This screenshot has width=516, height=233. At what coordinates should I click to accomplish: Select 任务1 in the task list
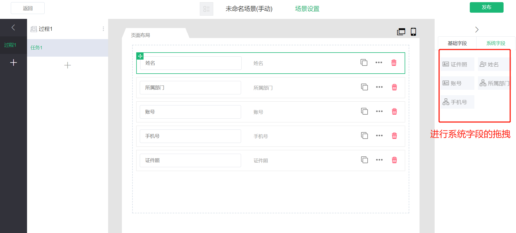(68, 48)
